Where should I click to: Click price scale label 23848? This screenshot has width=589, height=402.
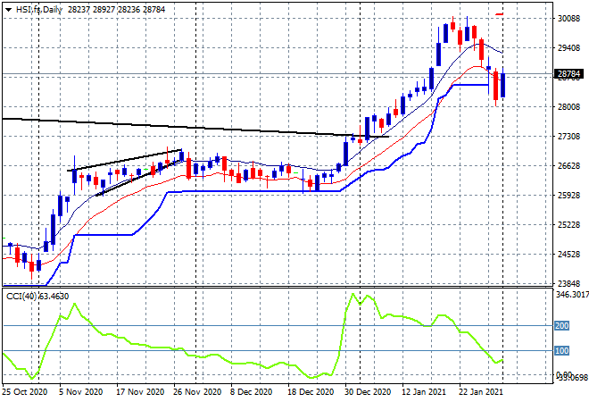click(x=568, y=283)
